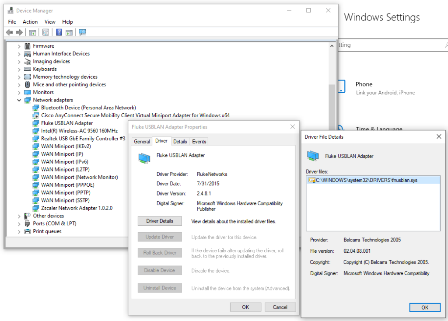Screen dimensions: 448x321
Task: Click the Keyboards device category icon
Action: (x=28, y=69)
